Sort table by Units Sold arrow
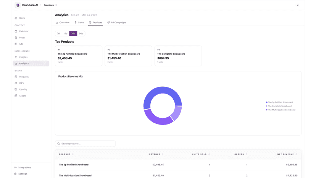Viewport: 316px width, 178px height. [x=209, y=154]
